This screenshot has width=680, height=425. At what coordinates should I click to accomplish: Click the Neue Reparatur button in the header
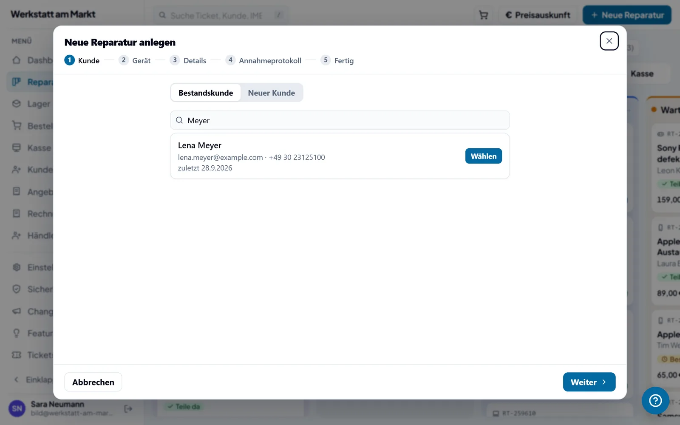(x=627, y=15)
